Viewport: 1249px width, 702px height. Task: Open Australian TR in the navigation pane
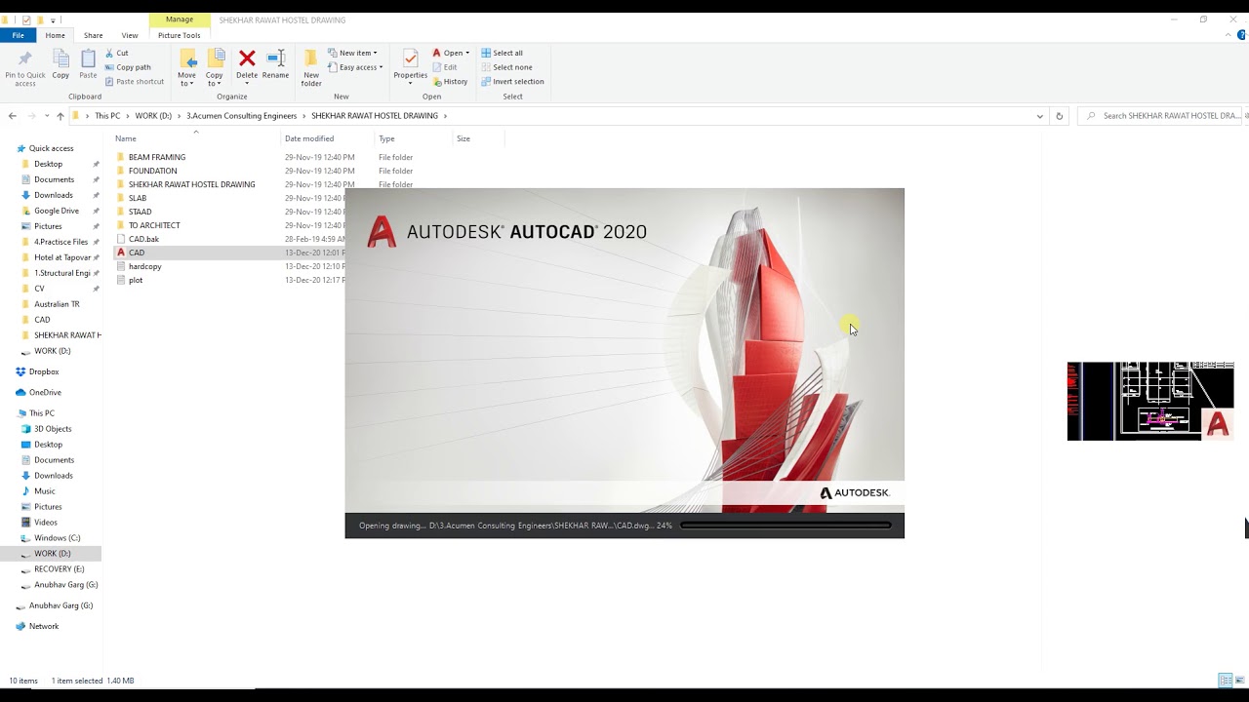(57, 304)
